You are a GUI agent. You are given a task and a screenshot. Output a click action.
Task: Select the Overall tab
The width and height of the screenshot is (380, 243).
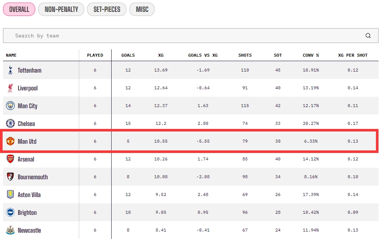[19, 9]
